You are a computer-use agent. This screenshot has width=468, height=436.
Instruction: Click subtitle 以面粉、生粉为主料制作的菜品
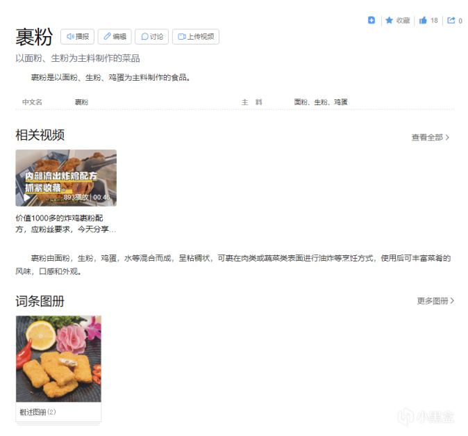click(x=78, y=58)
